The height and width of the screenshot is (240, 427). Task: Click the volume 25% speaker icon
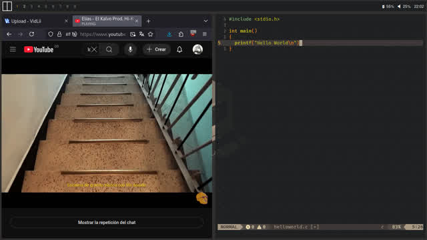coord(399,6)
